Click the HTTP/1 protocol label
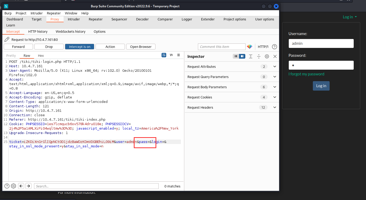Image resolution: width=366 pixels, height=200 pixels. pyautogui.click(x=263, y=47)
